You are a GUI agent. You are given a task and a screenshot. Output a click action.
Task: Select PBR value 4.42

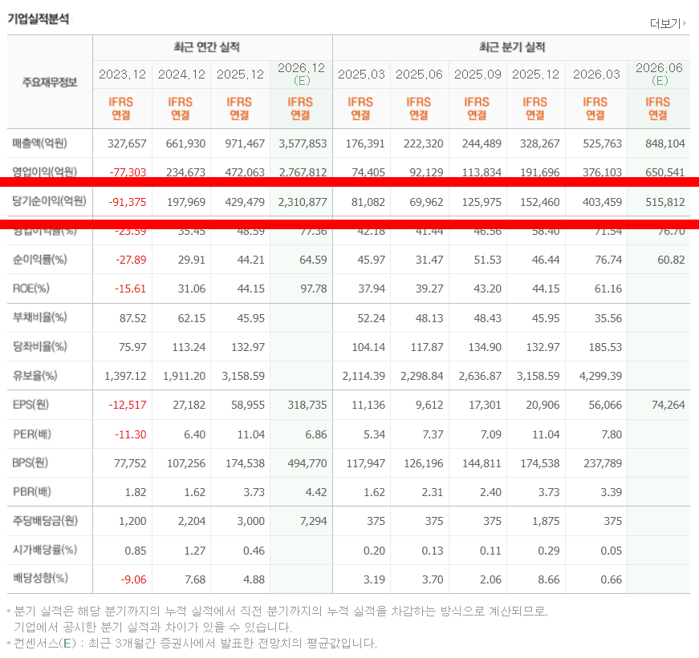pos(316,492)
